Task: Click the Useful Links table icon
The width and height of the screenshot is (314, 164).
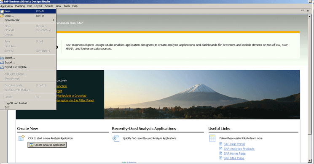Action: tap(212, 138)
